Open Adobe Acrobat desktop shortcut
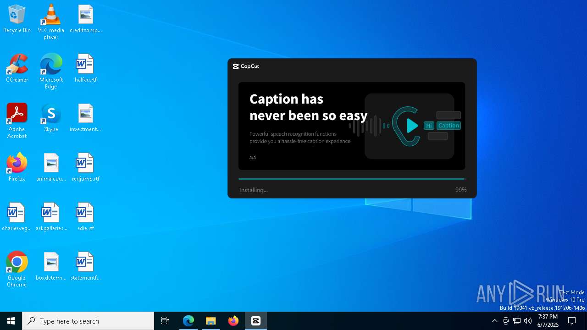 point(17,121)
